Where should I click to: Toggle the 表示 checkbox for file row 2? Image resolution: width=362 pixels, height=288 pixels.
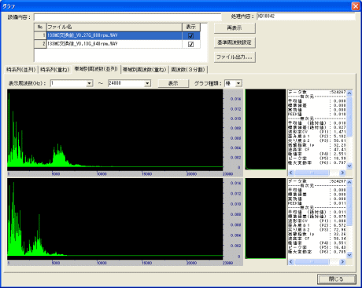pos(190,44)
